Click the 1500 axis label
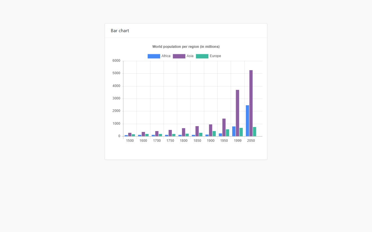The height and width of the screenshot is (232, 372). tap(130, 140)
